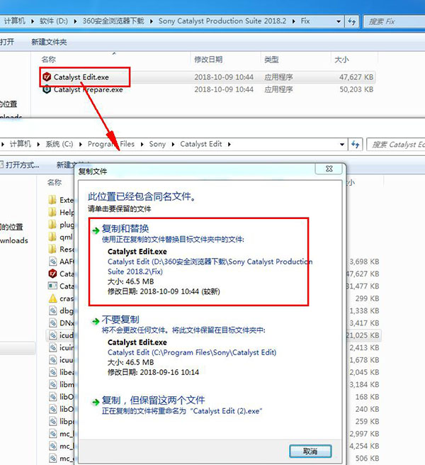Select Catalyst Edit.exe icon in Fix folder
The width and height of the screenshot is (425, 465).
47,77
